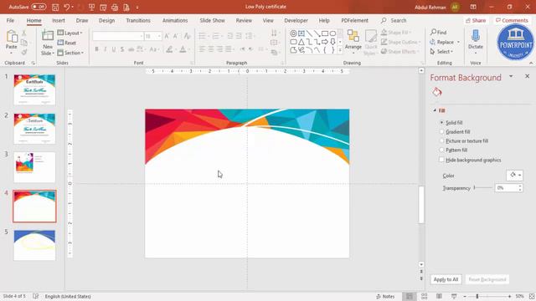Click the Bullets list icon
The height and width of the screenshot is (301, 536).
pyautogui.click(x=203, y=36)
